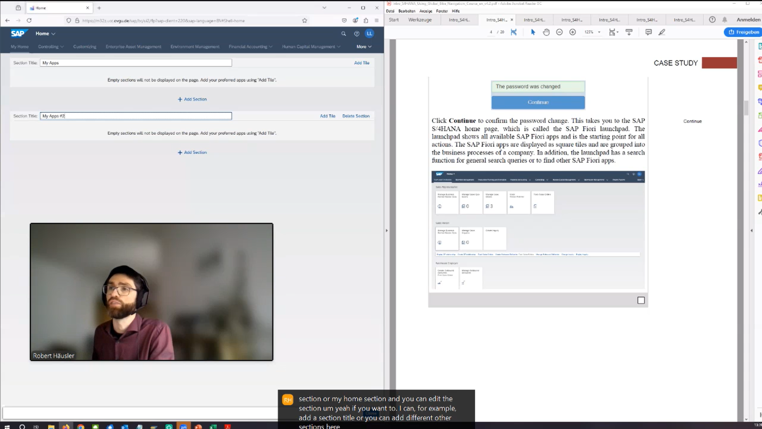Open the SAP help question-mark icon
The width and height of the screenshot is (762, 429).
pyautogui.click(x=356, y=34)
